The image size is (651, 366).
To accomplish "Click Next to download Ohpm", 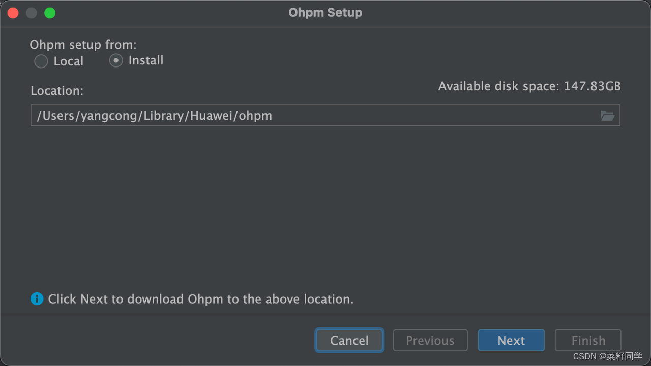I will [511, 340].
